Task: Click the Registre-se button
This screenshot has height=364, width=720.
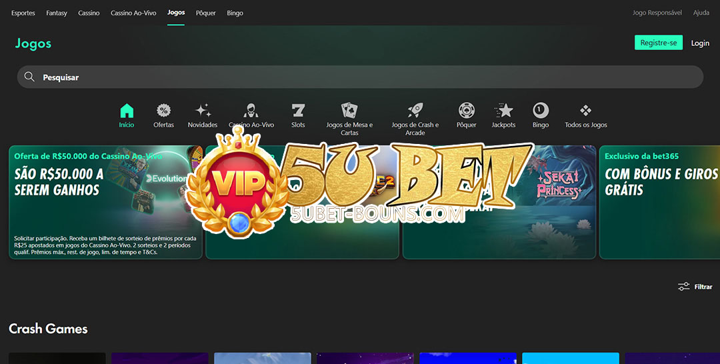Action: point(659,43)
